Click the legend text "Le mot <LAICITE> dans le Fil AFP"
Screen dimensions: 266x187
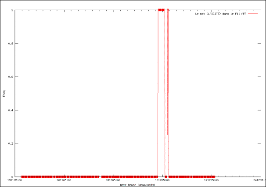[x=220, y=14]
